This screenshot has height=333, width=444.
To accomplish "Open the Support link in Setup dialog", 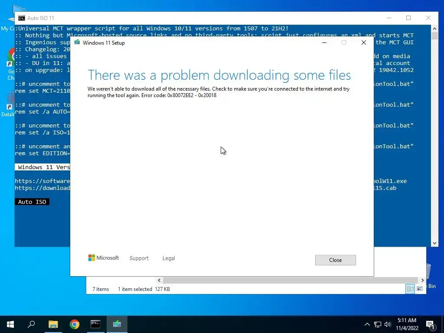I will pyautogui.click(x=139, y=258).
